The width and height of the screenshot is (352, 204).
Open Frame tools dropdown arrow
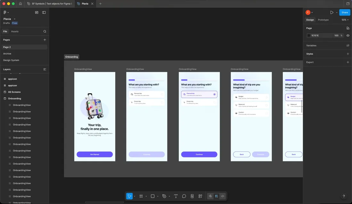[x=146, y=196]
